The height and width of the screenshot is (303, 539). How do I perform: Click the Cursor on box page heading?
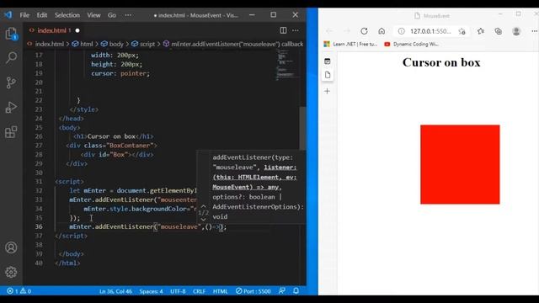(x=441, y=62)
